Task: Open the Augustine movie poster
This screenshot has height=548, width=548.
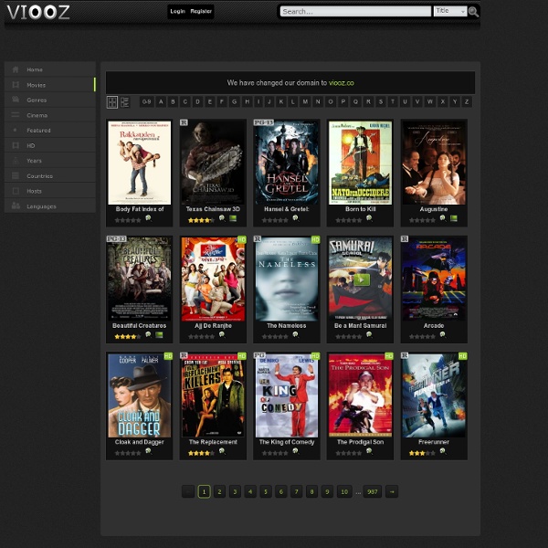Action: point(434,163)
